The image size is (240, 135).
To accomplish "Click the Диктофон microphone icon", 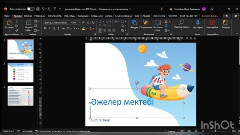I will (198, 22).
